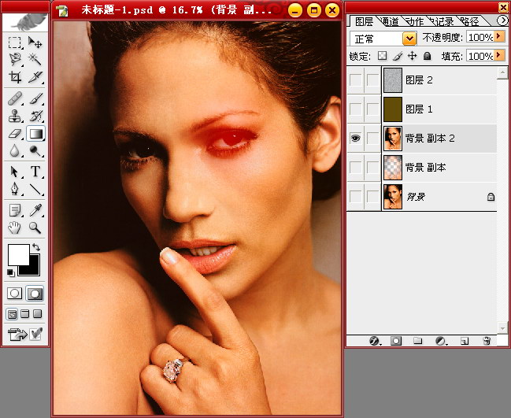Viewport: 511px width, 418px height.
Task: Select the 图层 1 layer thumbnail
Action: point(393,109)
